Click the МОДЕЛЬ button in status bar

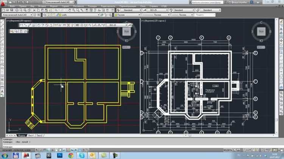(227, 150)
